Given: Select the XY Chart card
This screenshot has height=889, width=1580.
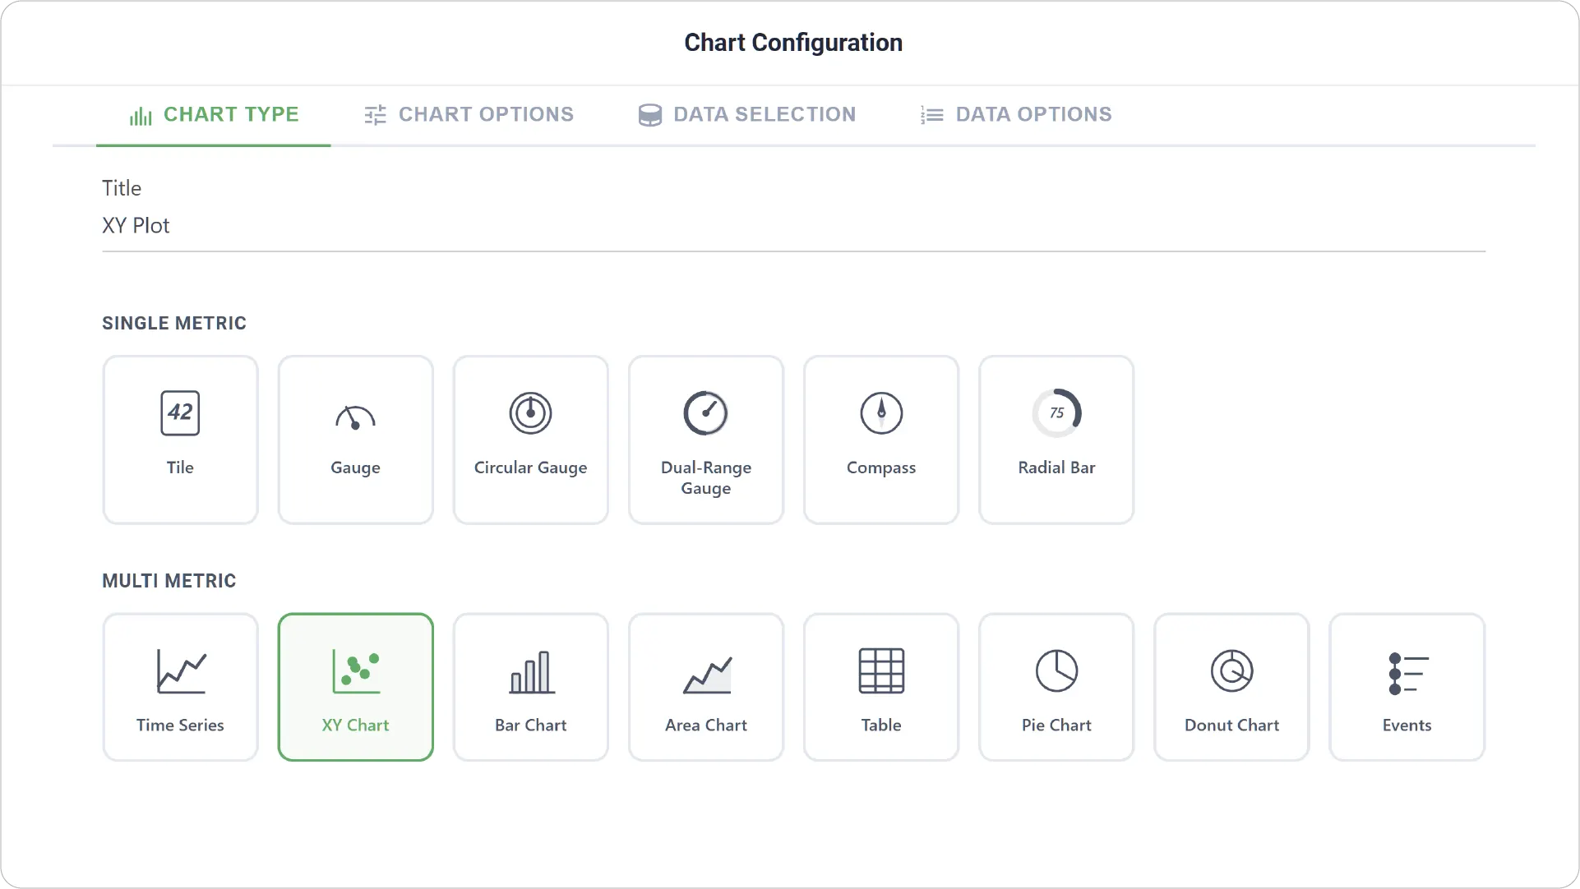Looking at the screenshot, I should (355, 687).
